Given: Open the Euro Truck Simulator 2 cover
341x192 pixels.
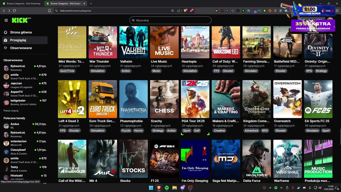Looking at the screenshot, I should pyautogui.click(x=103, y=99).
